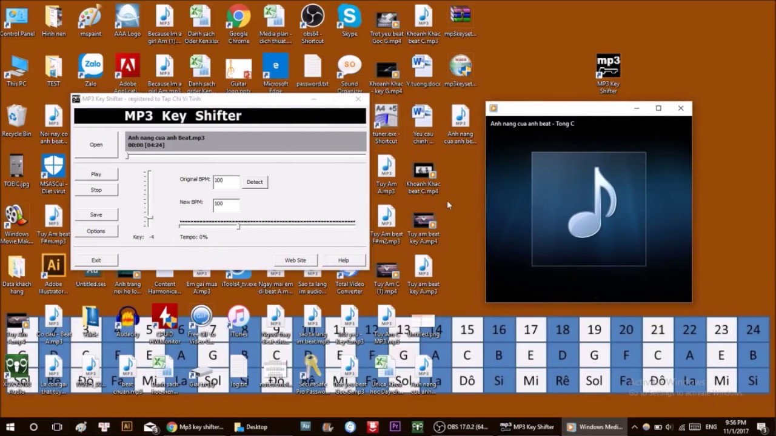
Task: Select the password.txt file icon
Action: [313, 70]
